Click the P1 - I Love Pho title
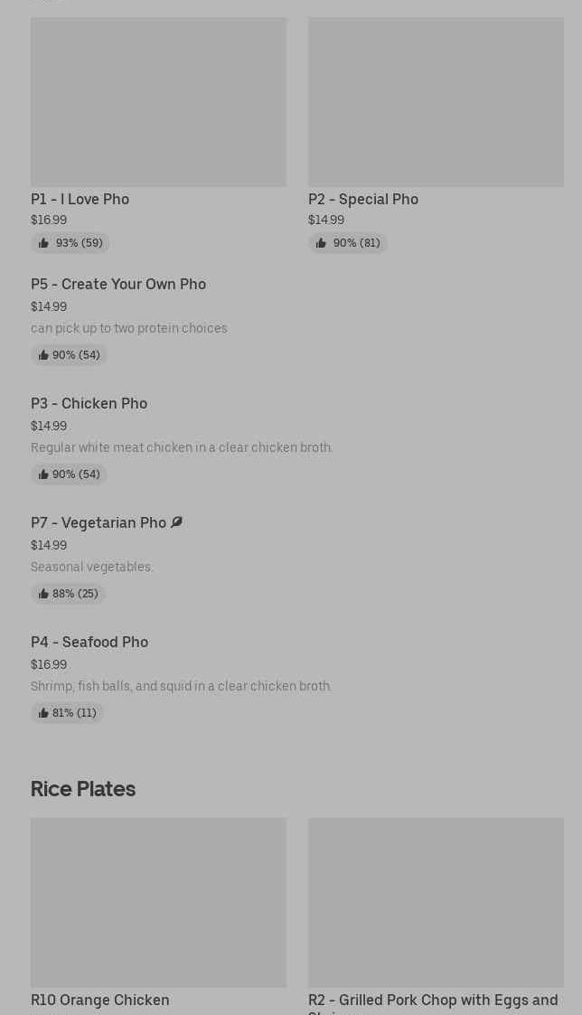The image size is (582, 1015). [80, 199]
